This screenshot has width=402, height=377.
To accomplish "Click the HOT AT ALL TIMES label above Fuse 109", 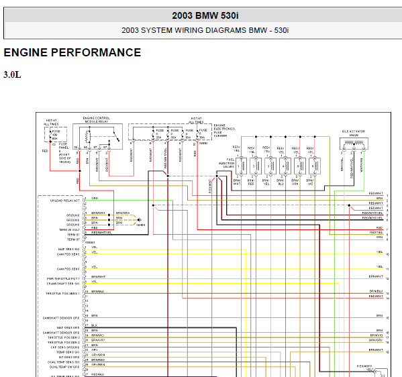I will tap(51, 122).
